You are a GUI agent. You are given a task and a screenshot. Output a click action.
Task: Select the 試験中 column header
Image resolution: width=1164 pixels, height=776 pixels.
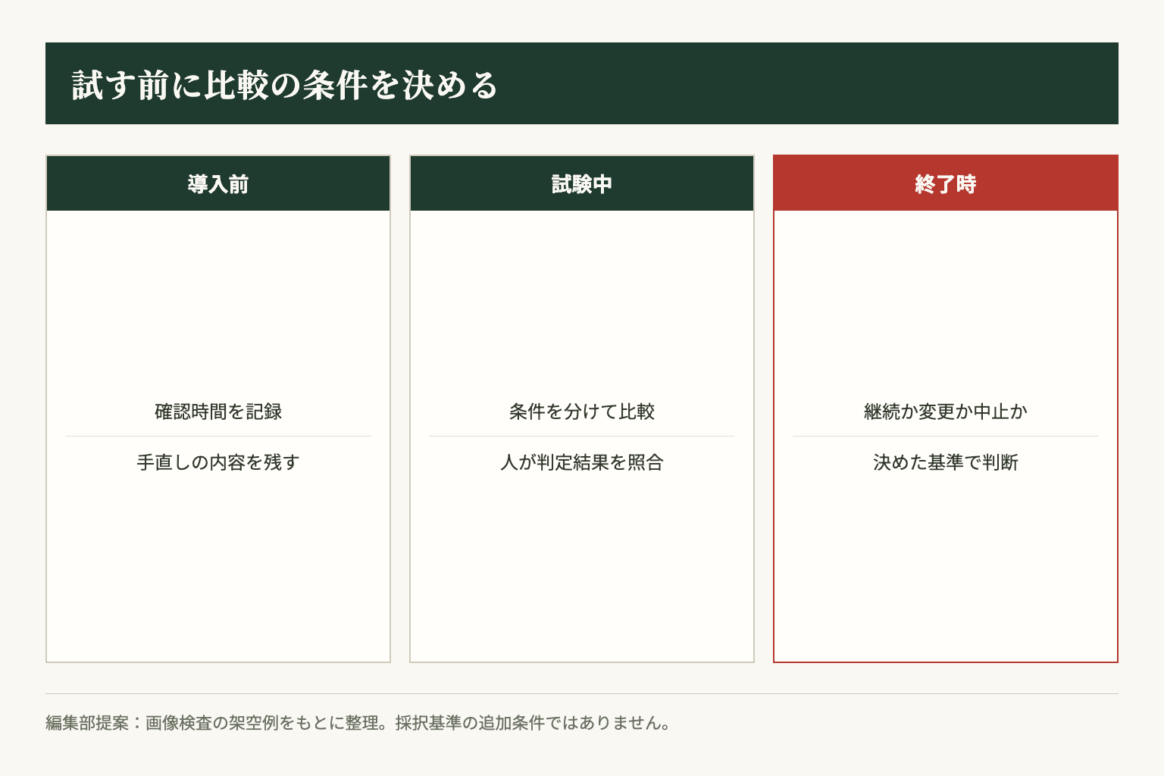(582, 183)
